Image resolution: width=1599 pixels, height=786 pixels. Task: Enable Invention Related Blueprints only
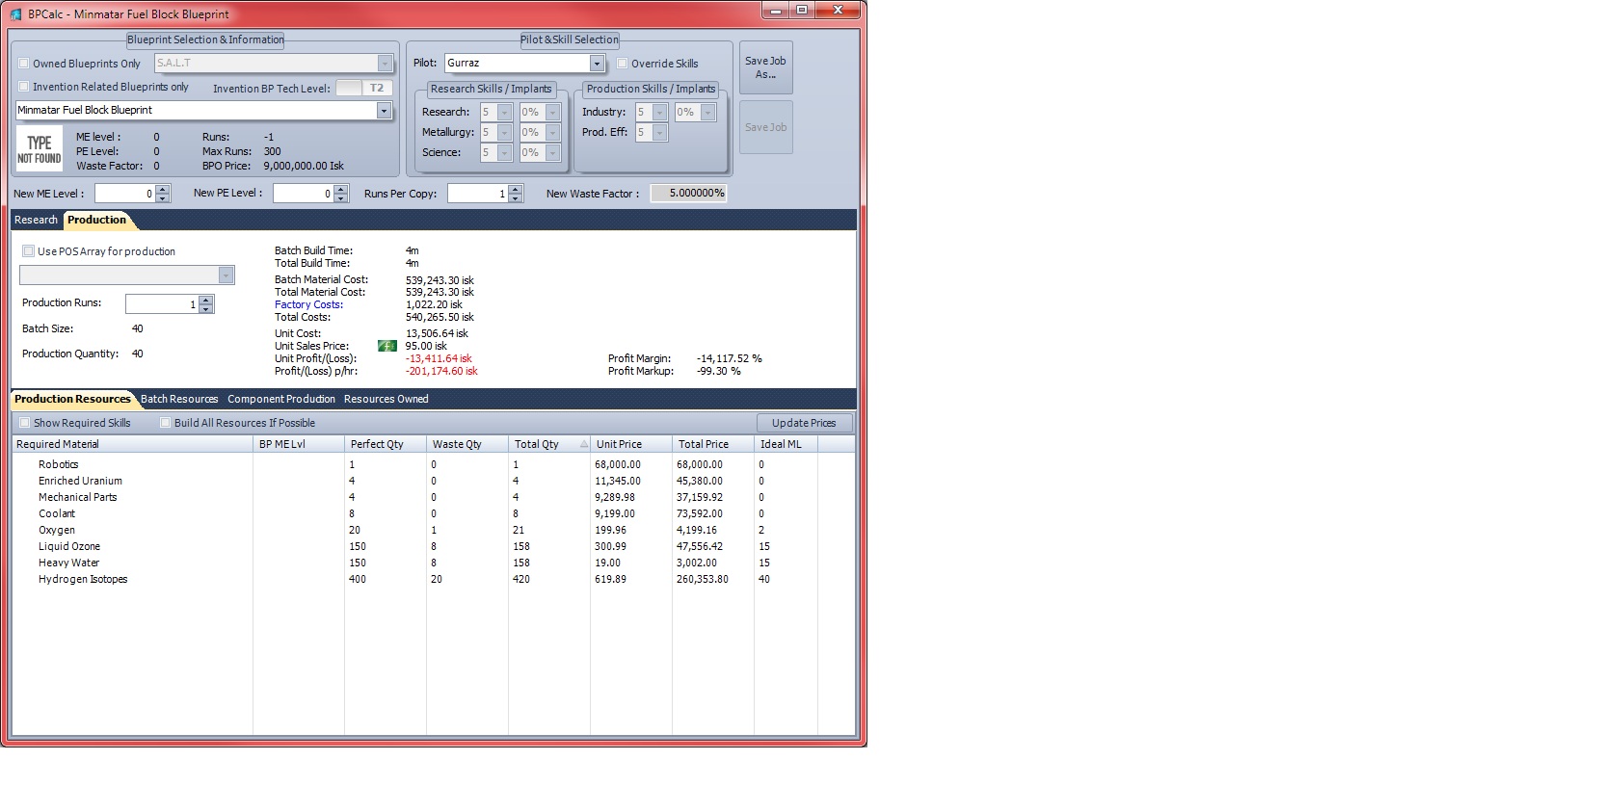coord(24,87)
